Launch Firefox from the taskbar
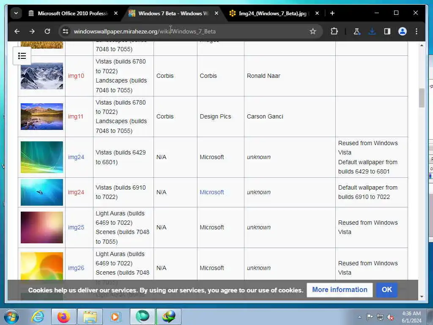The height and width of the screenshot is (325, 433). 63,317
